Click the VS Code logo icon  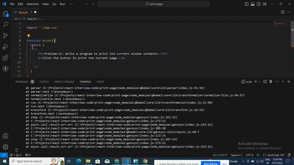pyautogui.click(x=4, y=4)
